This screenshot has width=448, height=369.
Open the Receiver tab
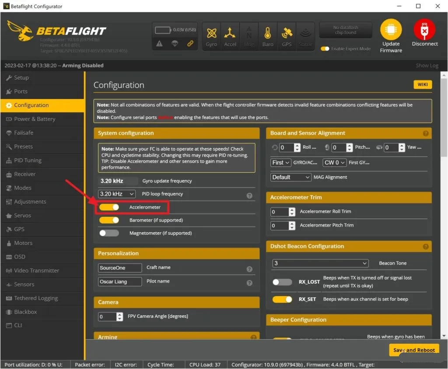pyautogui.click(x=42, y=174)
